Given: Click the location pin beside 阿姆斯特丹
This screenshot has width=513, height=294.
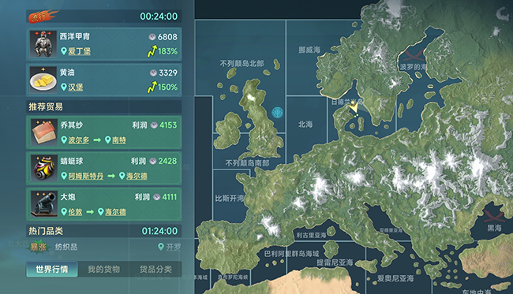Looking at the screenshot, I should (64, 176).
